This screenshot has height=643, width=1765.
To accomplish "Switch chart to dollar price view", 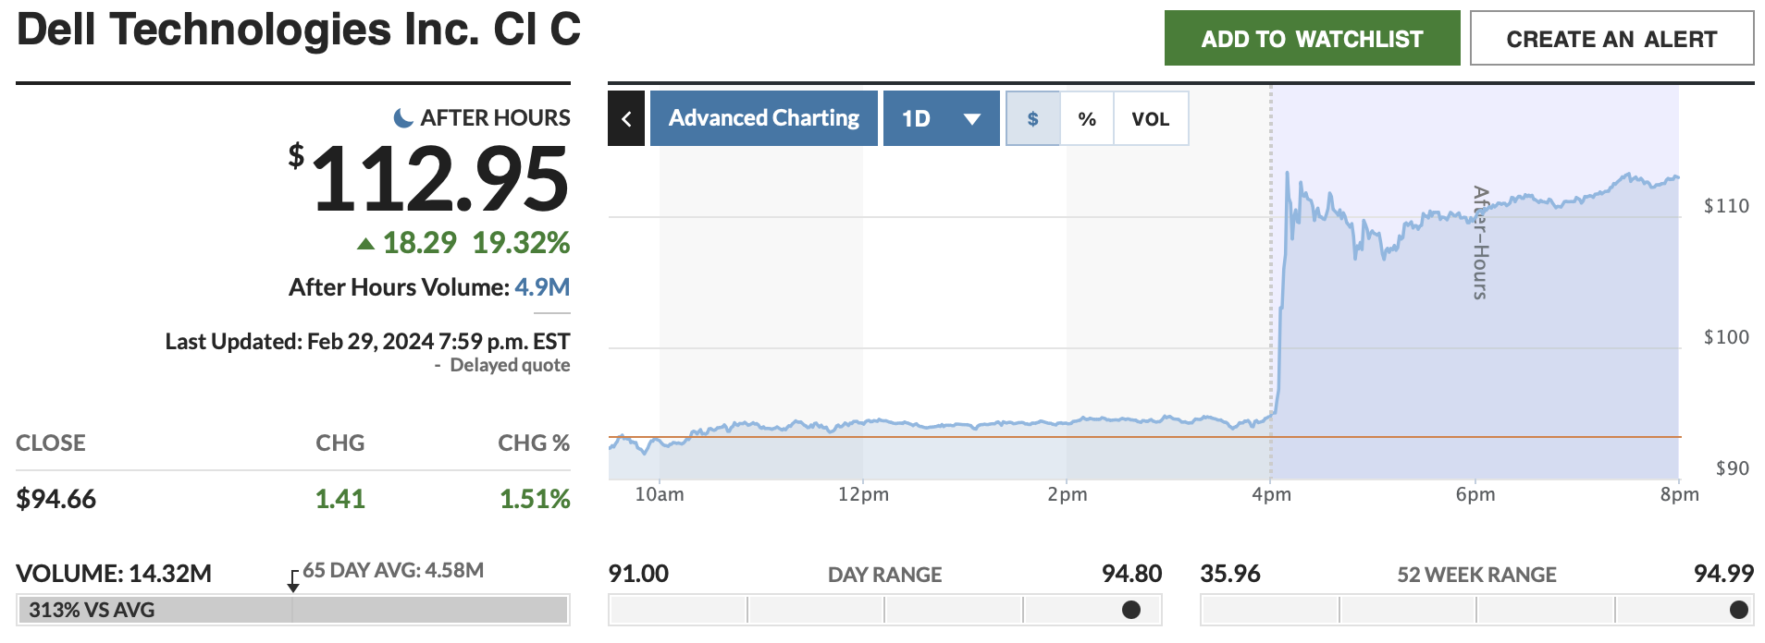I will [x=1032, y=118].
